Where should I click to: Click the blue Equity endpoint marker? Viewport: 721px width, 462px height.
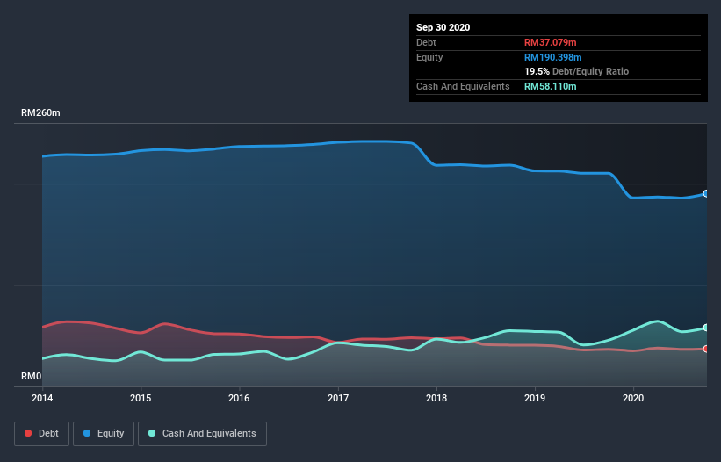[706, 193]
